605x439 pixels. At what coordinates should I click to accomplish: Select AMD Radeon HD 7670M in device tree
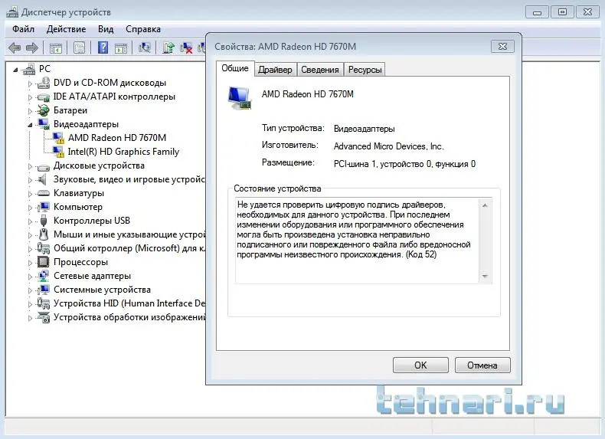click(117, 138)
